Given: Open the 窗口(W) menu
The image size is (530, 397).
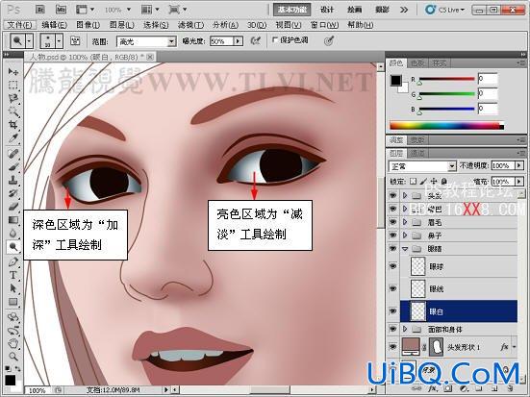Looking at the screenshot, I should (324, 25).
